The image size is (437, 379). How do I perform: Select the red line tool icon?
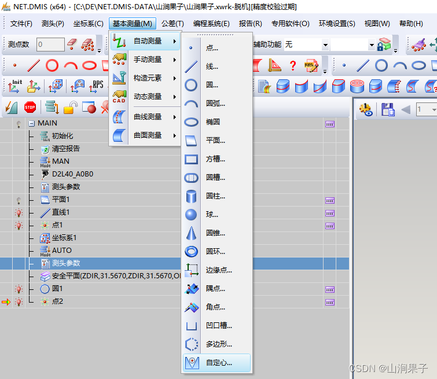(x=34, y=65)
